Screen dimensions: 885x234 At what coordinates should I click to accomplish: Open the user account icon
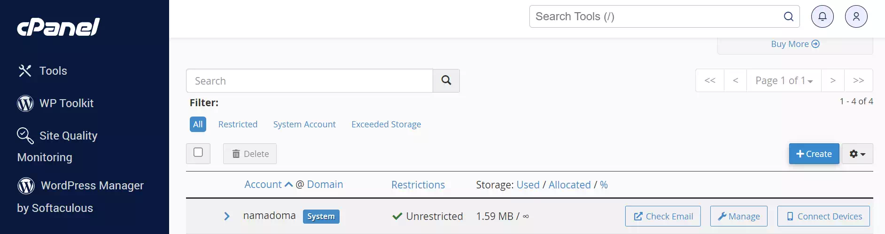(856, 16)
